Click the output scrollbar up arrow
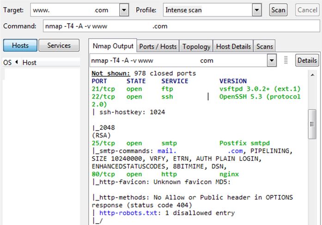This screenshot has height=225, width=322. (x=312, y=75)
